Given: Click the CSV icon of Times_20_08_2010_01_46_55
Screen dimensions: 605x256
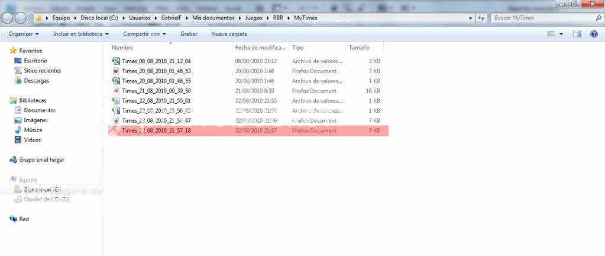Looking at the screenshot, I should click(116, 81).
